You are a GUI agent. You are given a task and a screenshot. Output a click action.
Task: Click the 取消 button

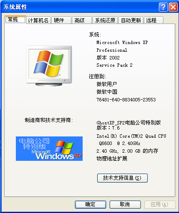(x=125, y=204)
